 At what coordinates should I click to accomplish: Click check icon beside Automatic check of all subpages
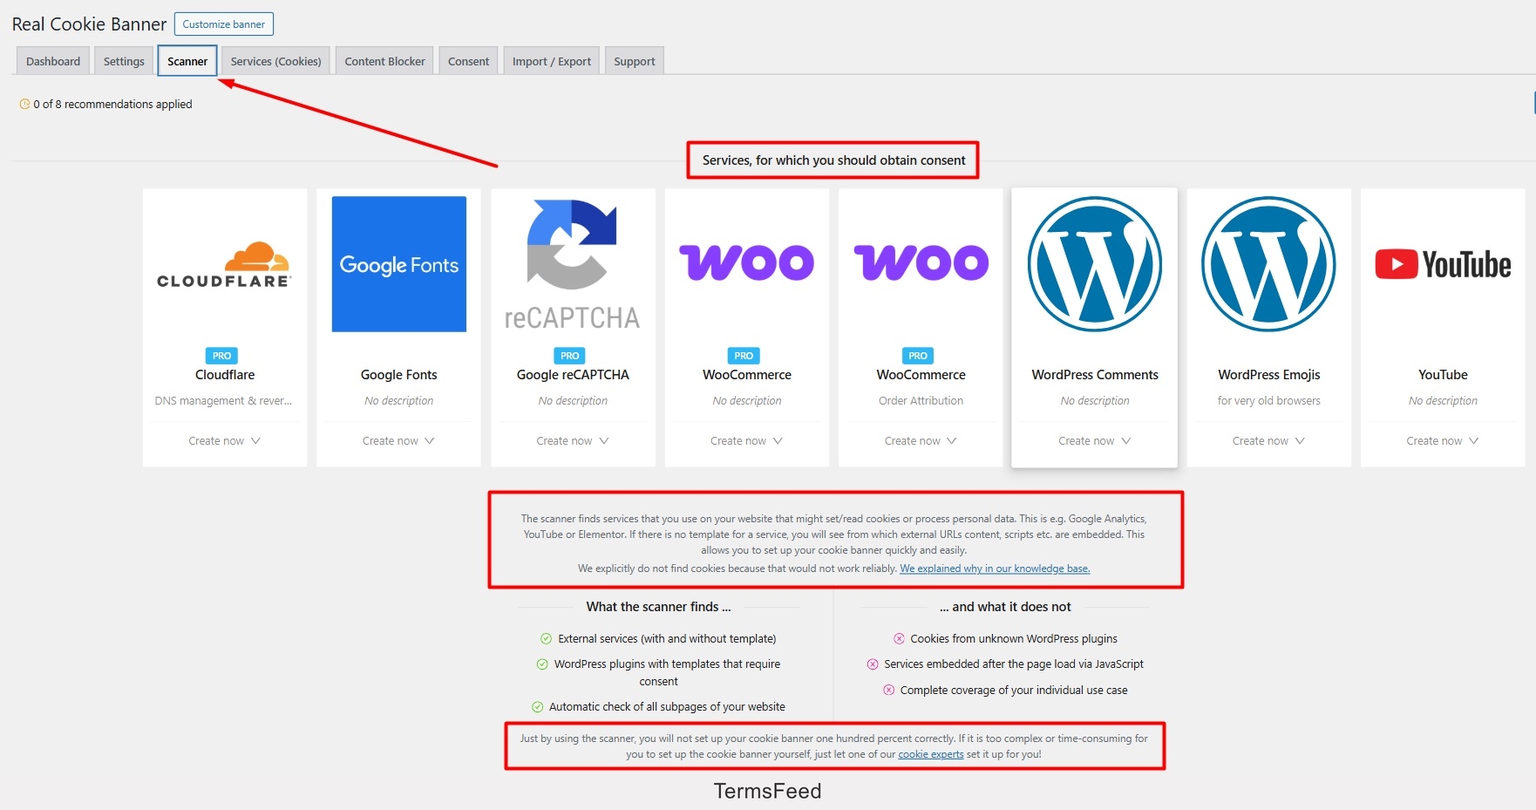click(x=537, y=707)
